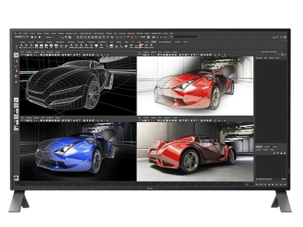The height and width of the screenshot is (227, 303).
Task: Click play forward button
Action: 273,185
